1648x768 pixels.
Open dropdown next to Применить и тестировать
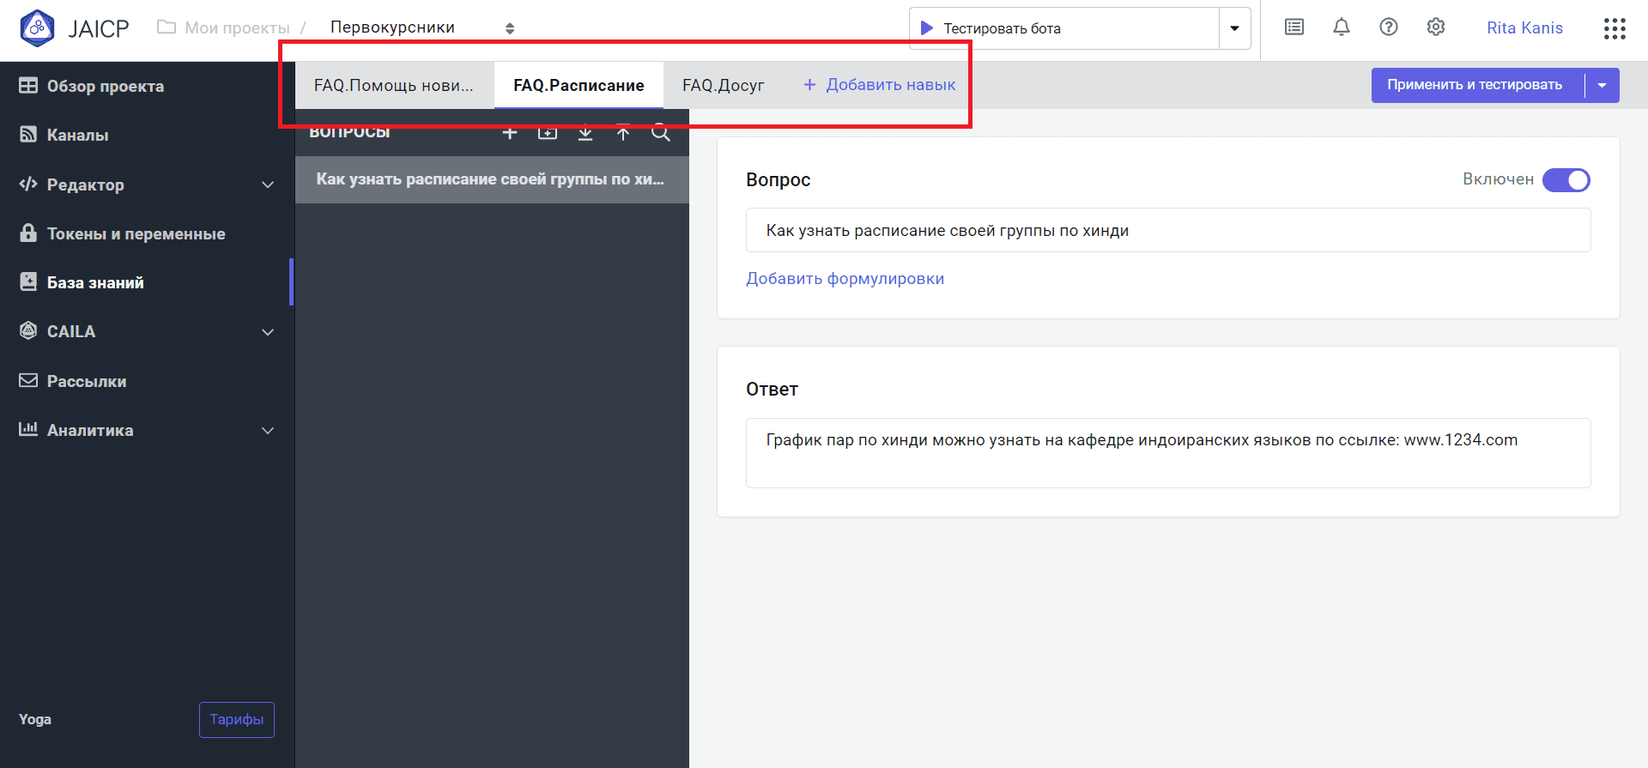click(x=1602, y=85)
